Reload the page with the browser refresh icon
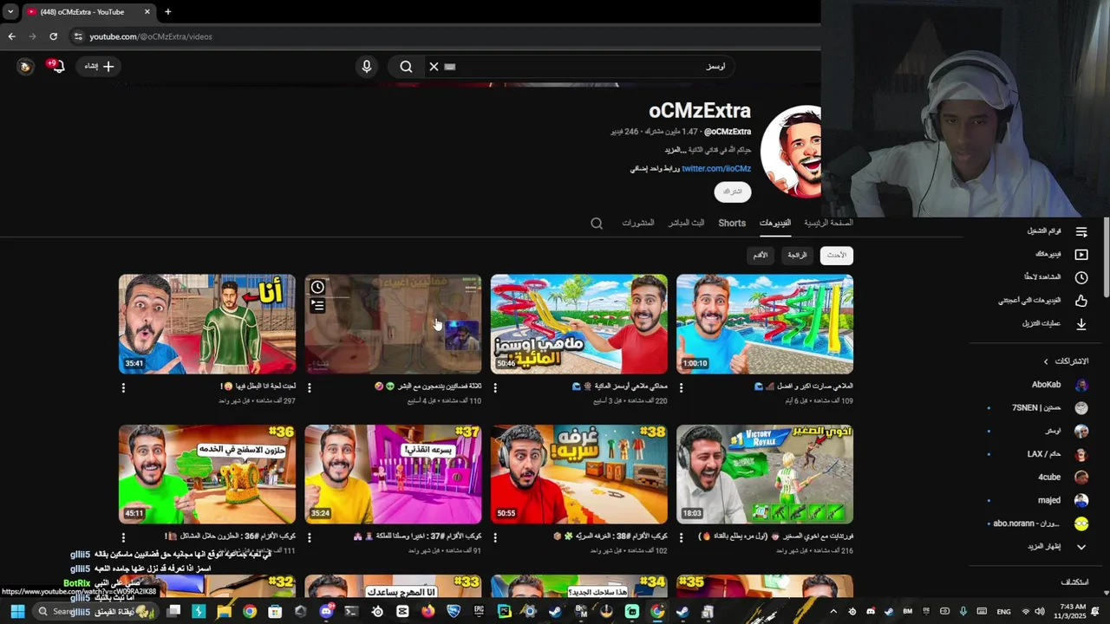1110x624 pixels. click(53, 36)
